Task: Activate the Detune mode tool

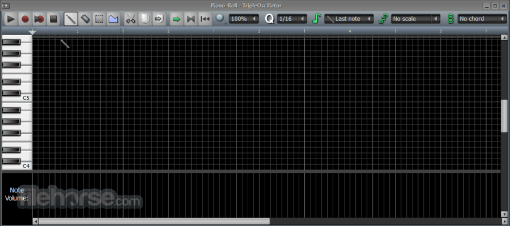Action: click(113, 19)
